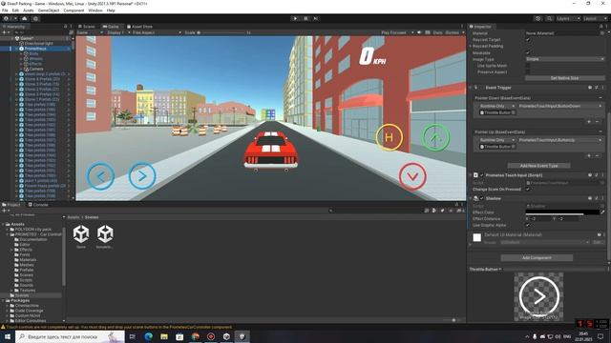Open the Event Trigger help icon
Viewport: 611px width, 343px height.
pos(590,88)
